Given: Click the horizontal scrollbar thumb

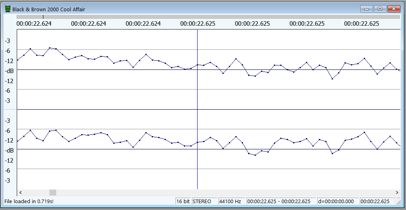Looking at the screenshot, I should tap(53, 193).
